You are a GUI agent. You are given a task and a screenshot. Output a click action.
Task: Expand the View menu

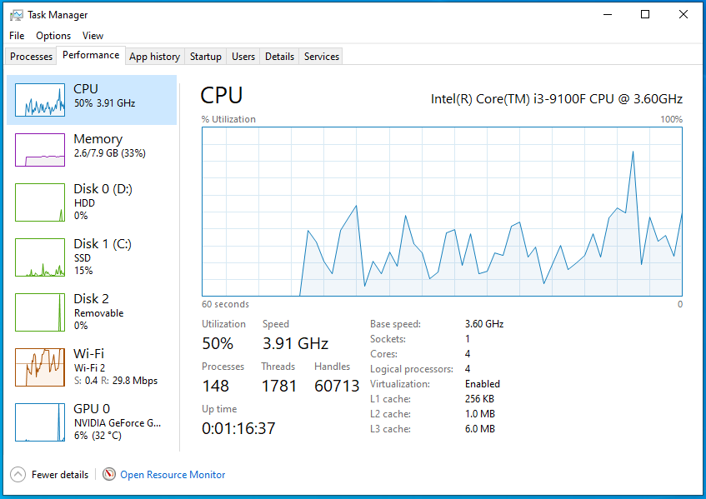click(93, 36)
